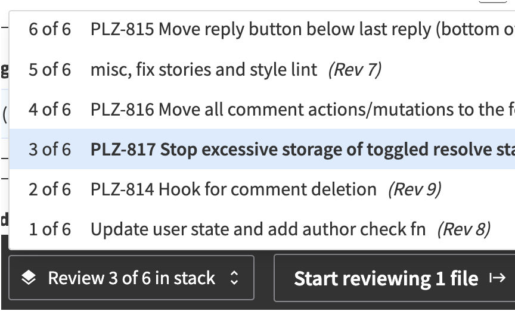The height and width of the screenshot is (311, 515).
Task: Click the stacked layers icon
Action: [x=29, y=278]
